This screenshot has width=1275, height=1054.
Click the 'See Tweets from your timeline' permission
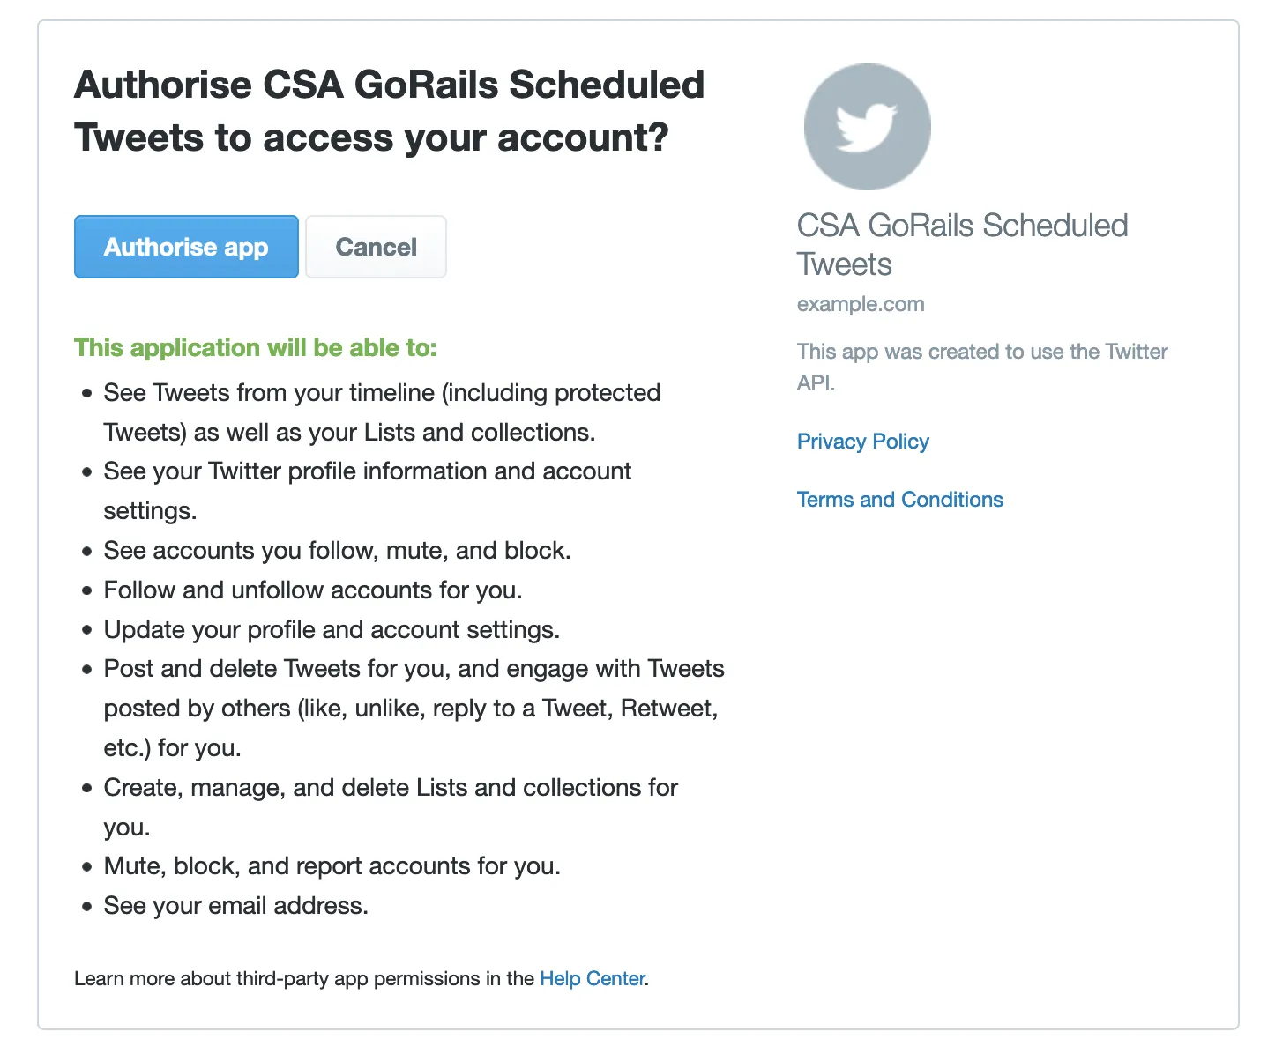[x=381, y=412]
